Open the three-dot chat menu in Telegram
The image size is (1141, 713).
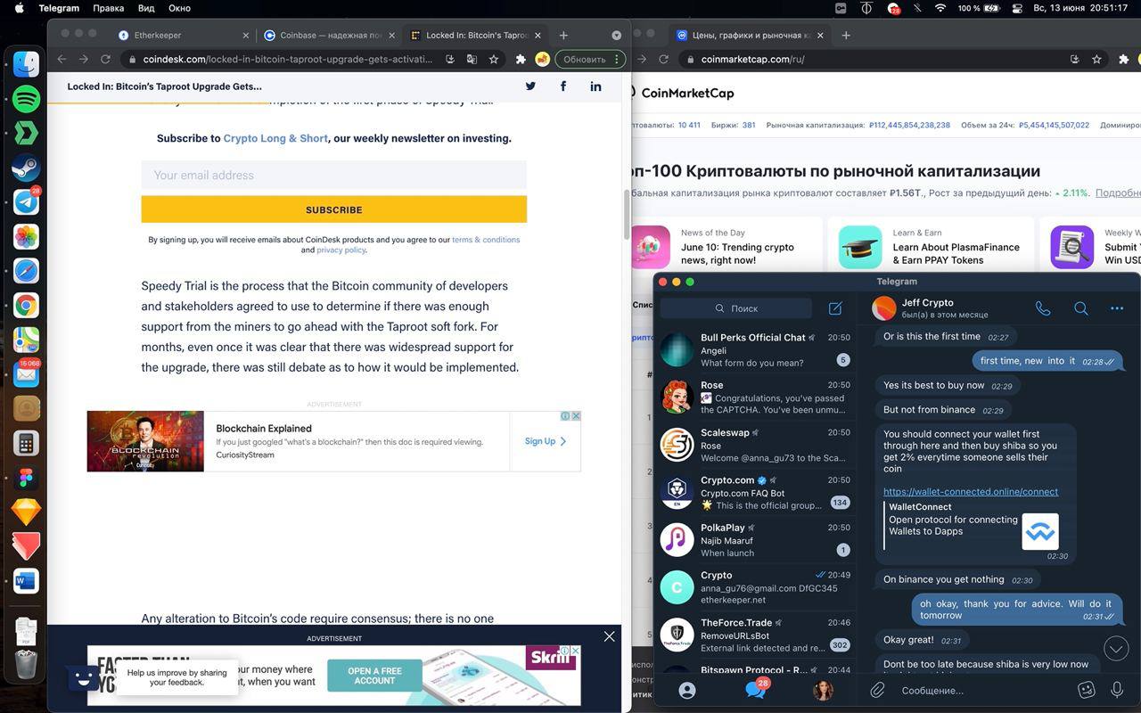tap(1117, 308)
